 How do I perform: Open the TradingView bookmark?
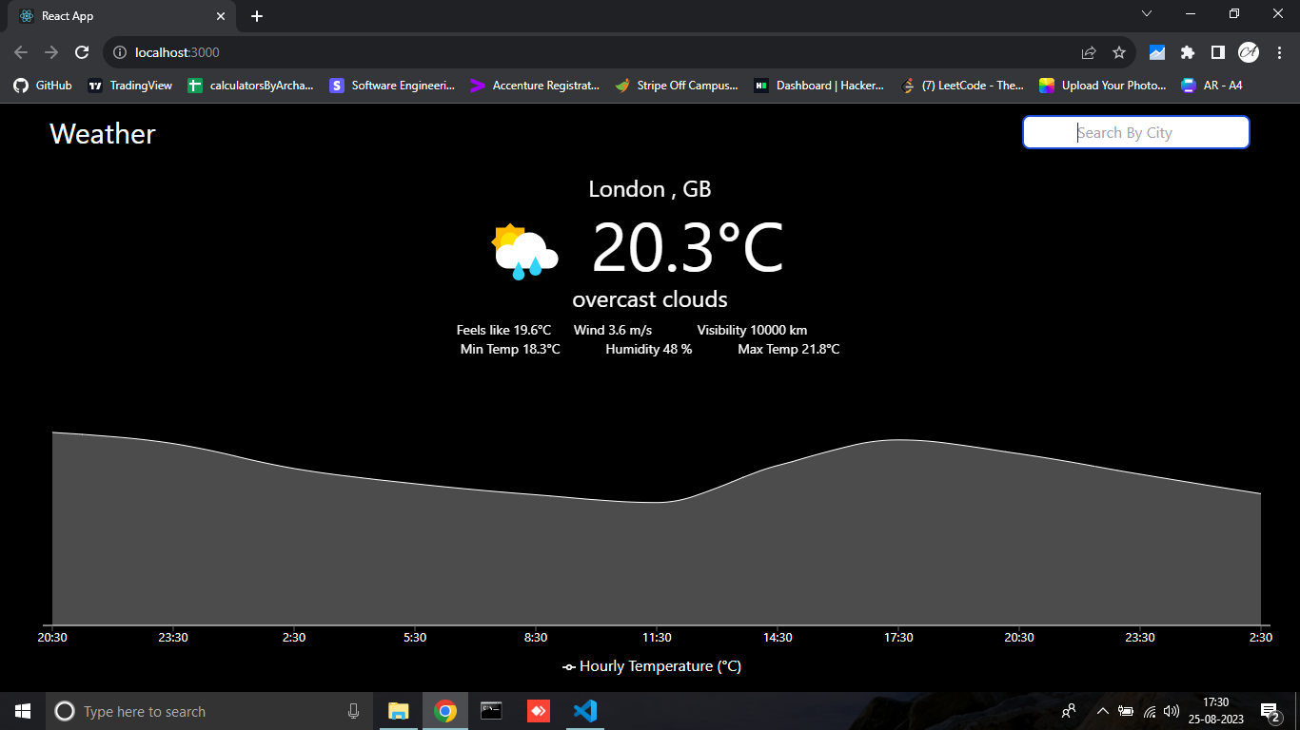[x=129, y=85]
